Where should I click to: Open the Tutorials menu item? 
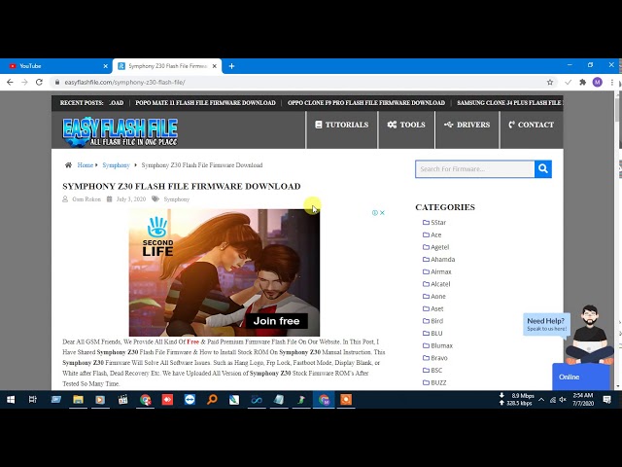click(341, 125)
